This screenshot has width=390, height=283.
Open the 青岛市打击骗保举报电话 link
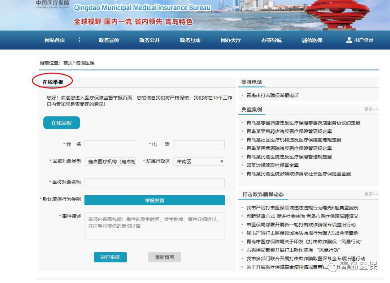click(x=273, y=95)
